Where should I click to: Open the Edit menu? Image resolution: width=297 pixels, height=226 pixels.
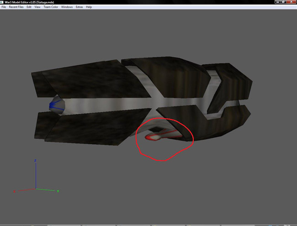[29, 7]
